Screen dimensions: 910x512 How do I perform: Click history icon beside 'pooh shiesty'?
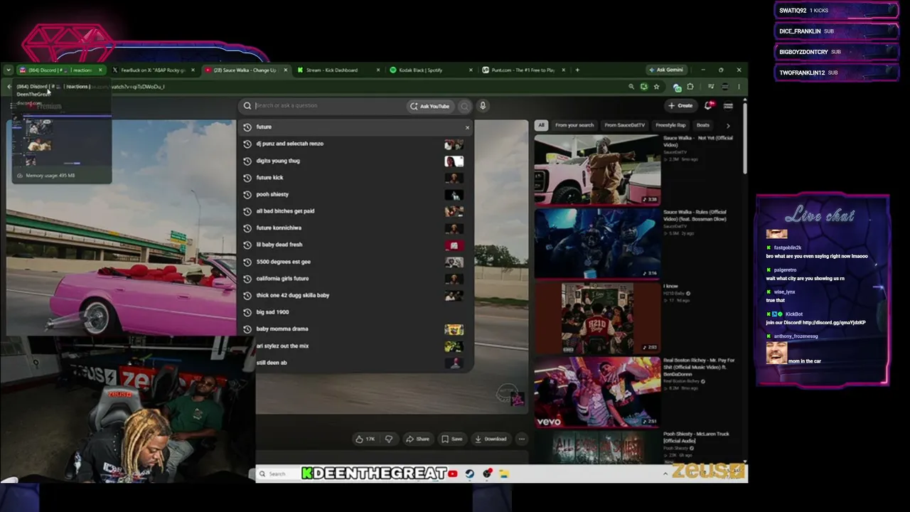click(x=247, y=194)
